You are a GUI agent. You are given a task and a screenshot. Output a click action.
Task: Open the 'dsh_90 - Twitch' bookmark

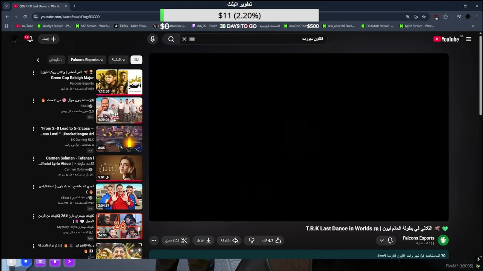(205, 26)
